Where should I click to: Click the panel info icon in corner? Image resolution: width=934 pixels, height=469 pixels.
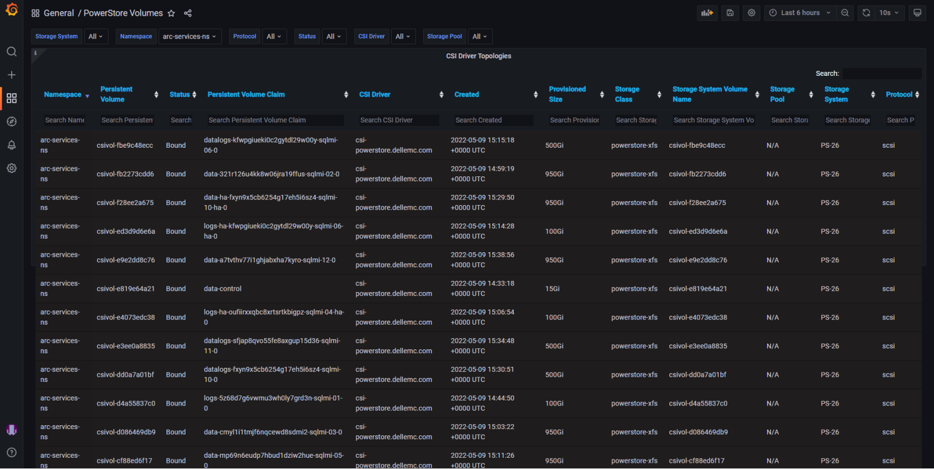point(35,53)
